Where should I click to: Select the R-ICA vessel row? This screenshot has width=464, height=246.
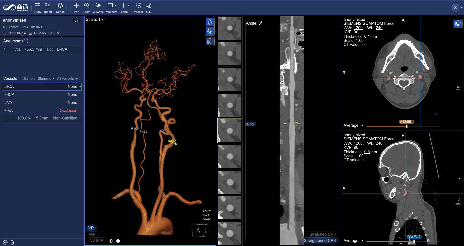pos(42,94)
